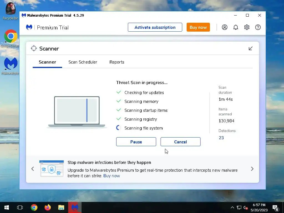Launch Chrome from the taskbar
The height and width of the screenshot is (213, 284).
(34, 207)
